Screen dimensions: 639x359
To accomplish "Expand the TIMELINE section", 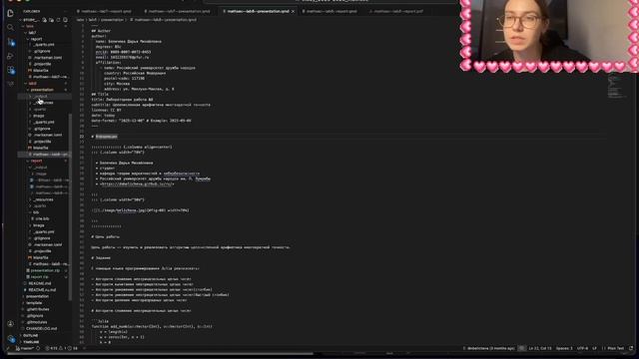I will tap(31, 342).
